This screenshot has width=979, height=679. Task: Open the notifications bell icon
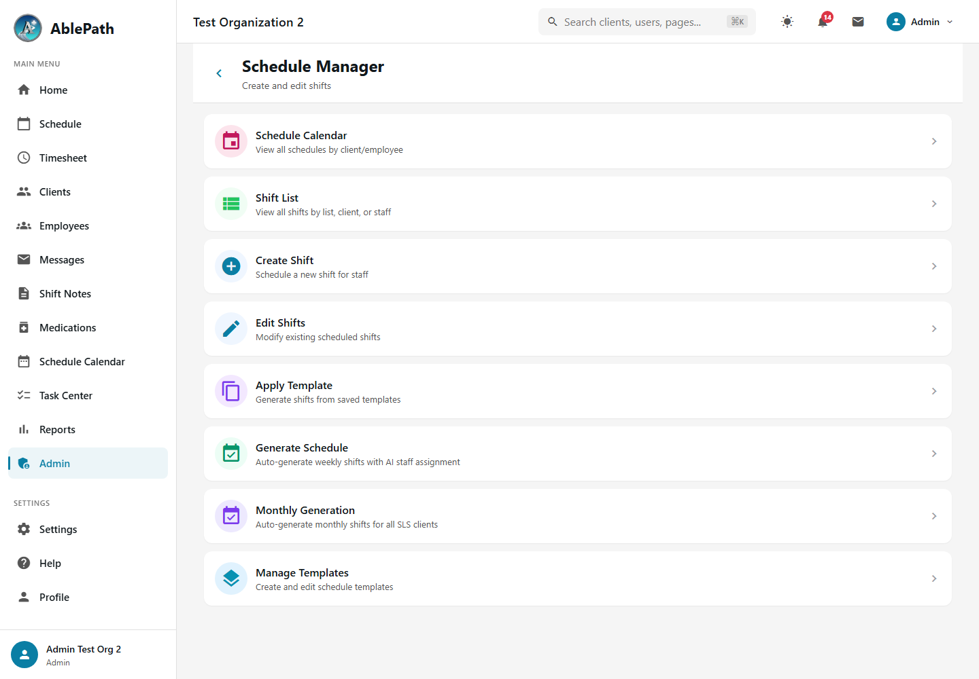823,22
